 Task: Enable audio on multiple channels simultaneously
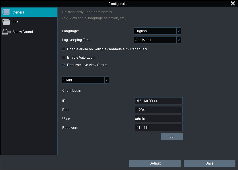click(64, 49)
